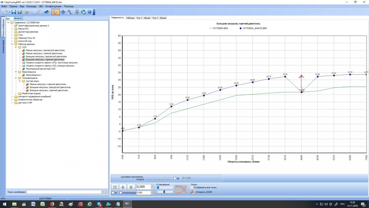
Task: Expand the Диспетчер режимов folder
Action: 12,32
